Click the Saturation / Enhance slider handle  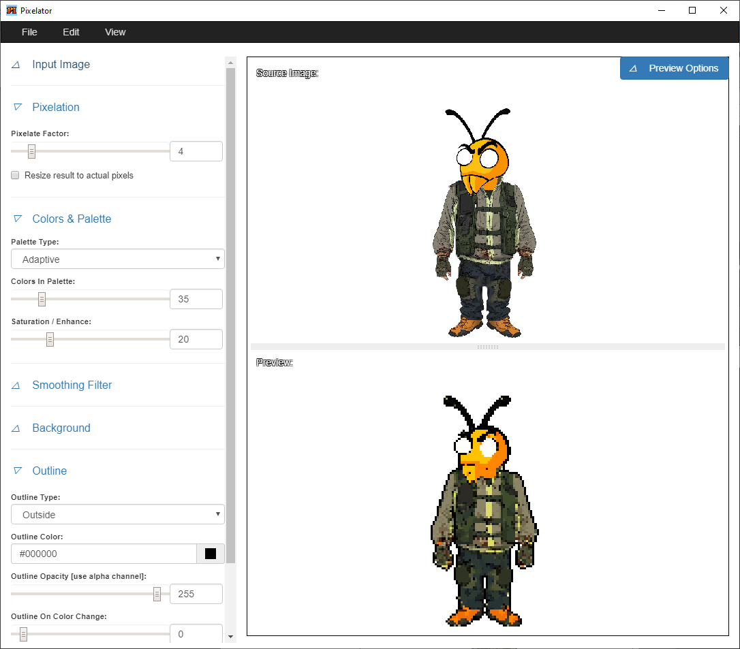[50, 339]
